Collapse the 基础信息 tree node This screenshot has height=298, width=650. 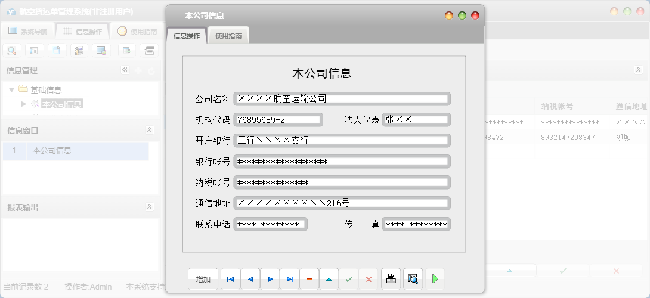pyautogui.click(x=11, y=90)
